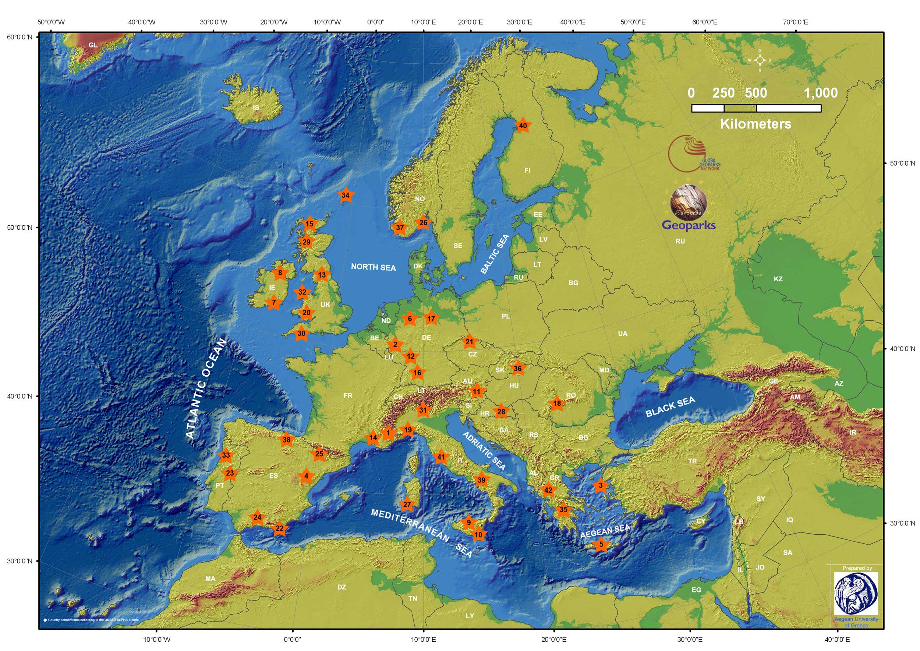Click the compass rose icon
This screenshot has height=651, width=920.
tap(760, 60)
